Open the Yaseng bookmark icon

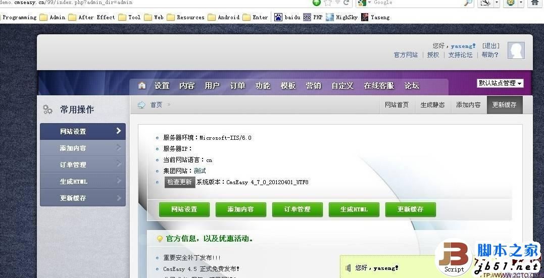365,17
